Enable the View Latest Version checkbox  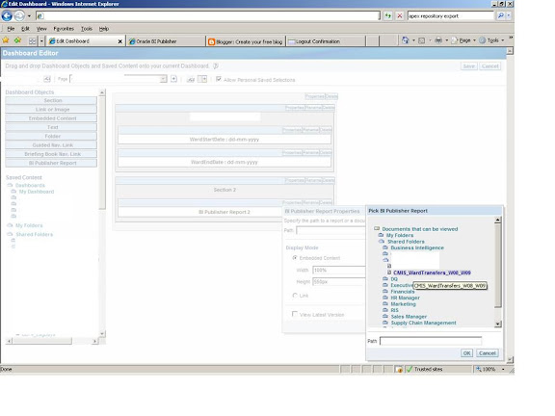tap(295, 314)
